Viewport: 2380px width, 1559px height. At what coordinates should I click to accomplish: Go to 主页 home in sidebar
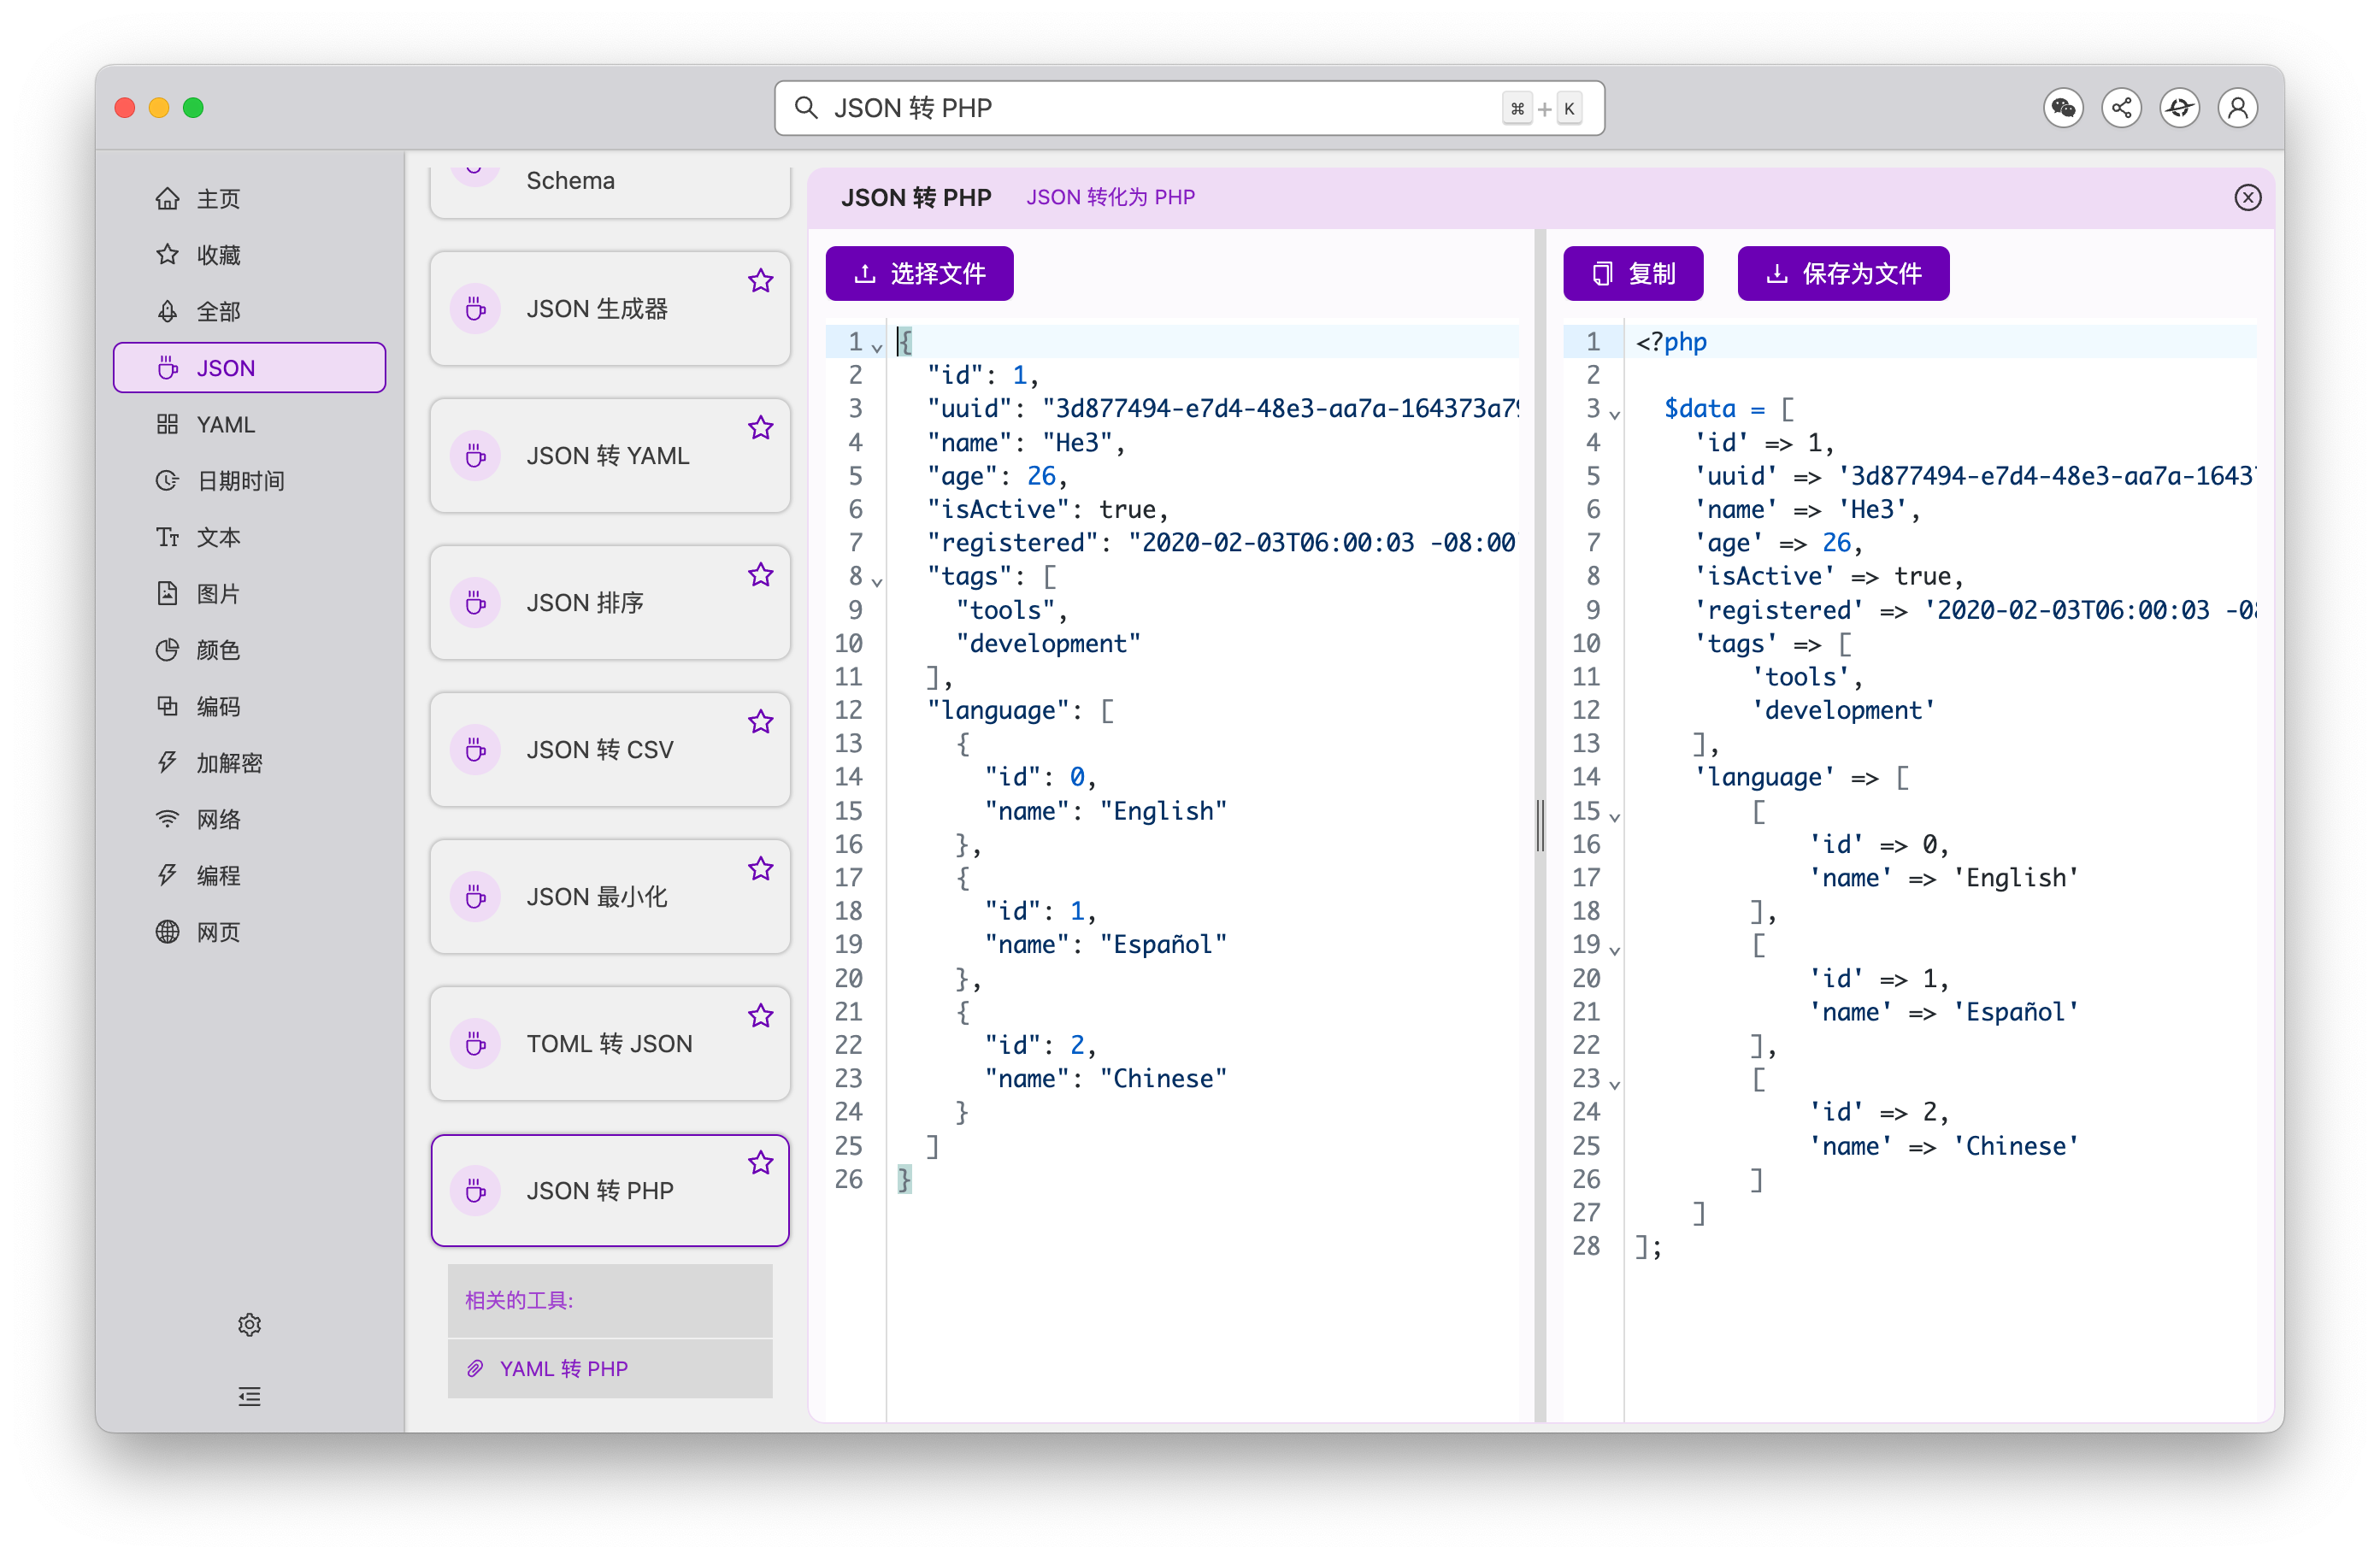249,198
